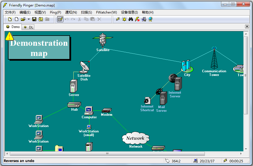Open the FWatcher(W) menu
This screenshot has height=166, width=253.
tap(106, 12)
